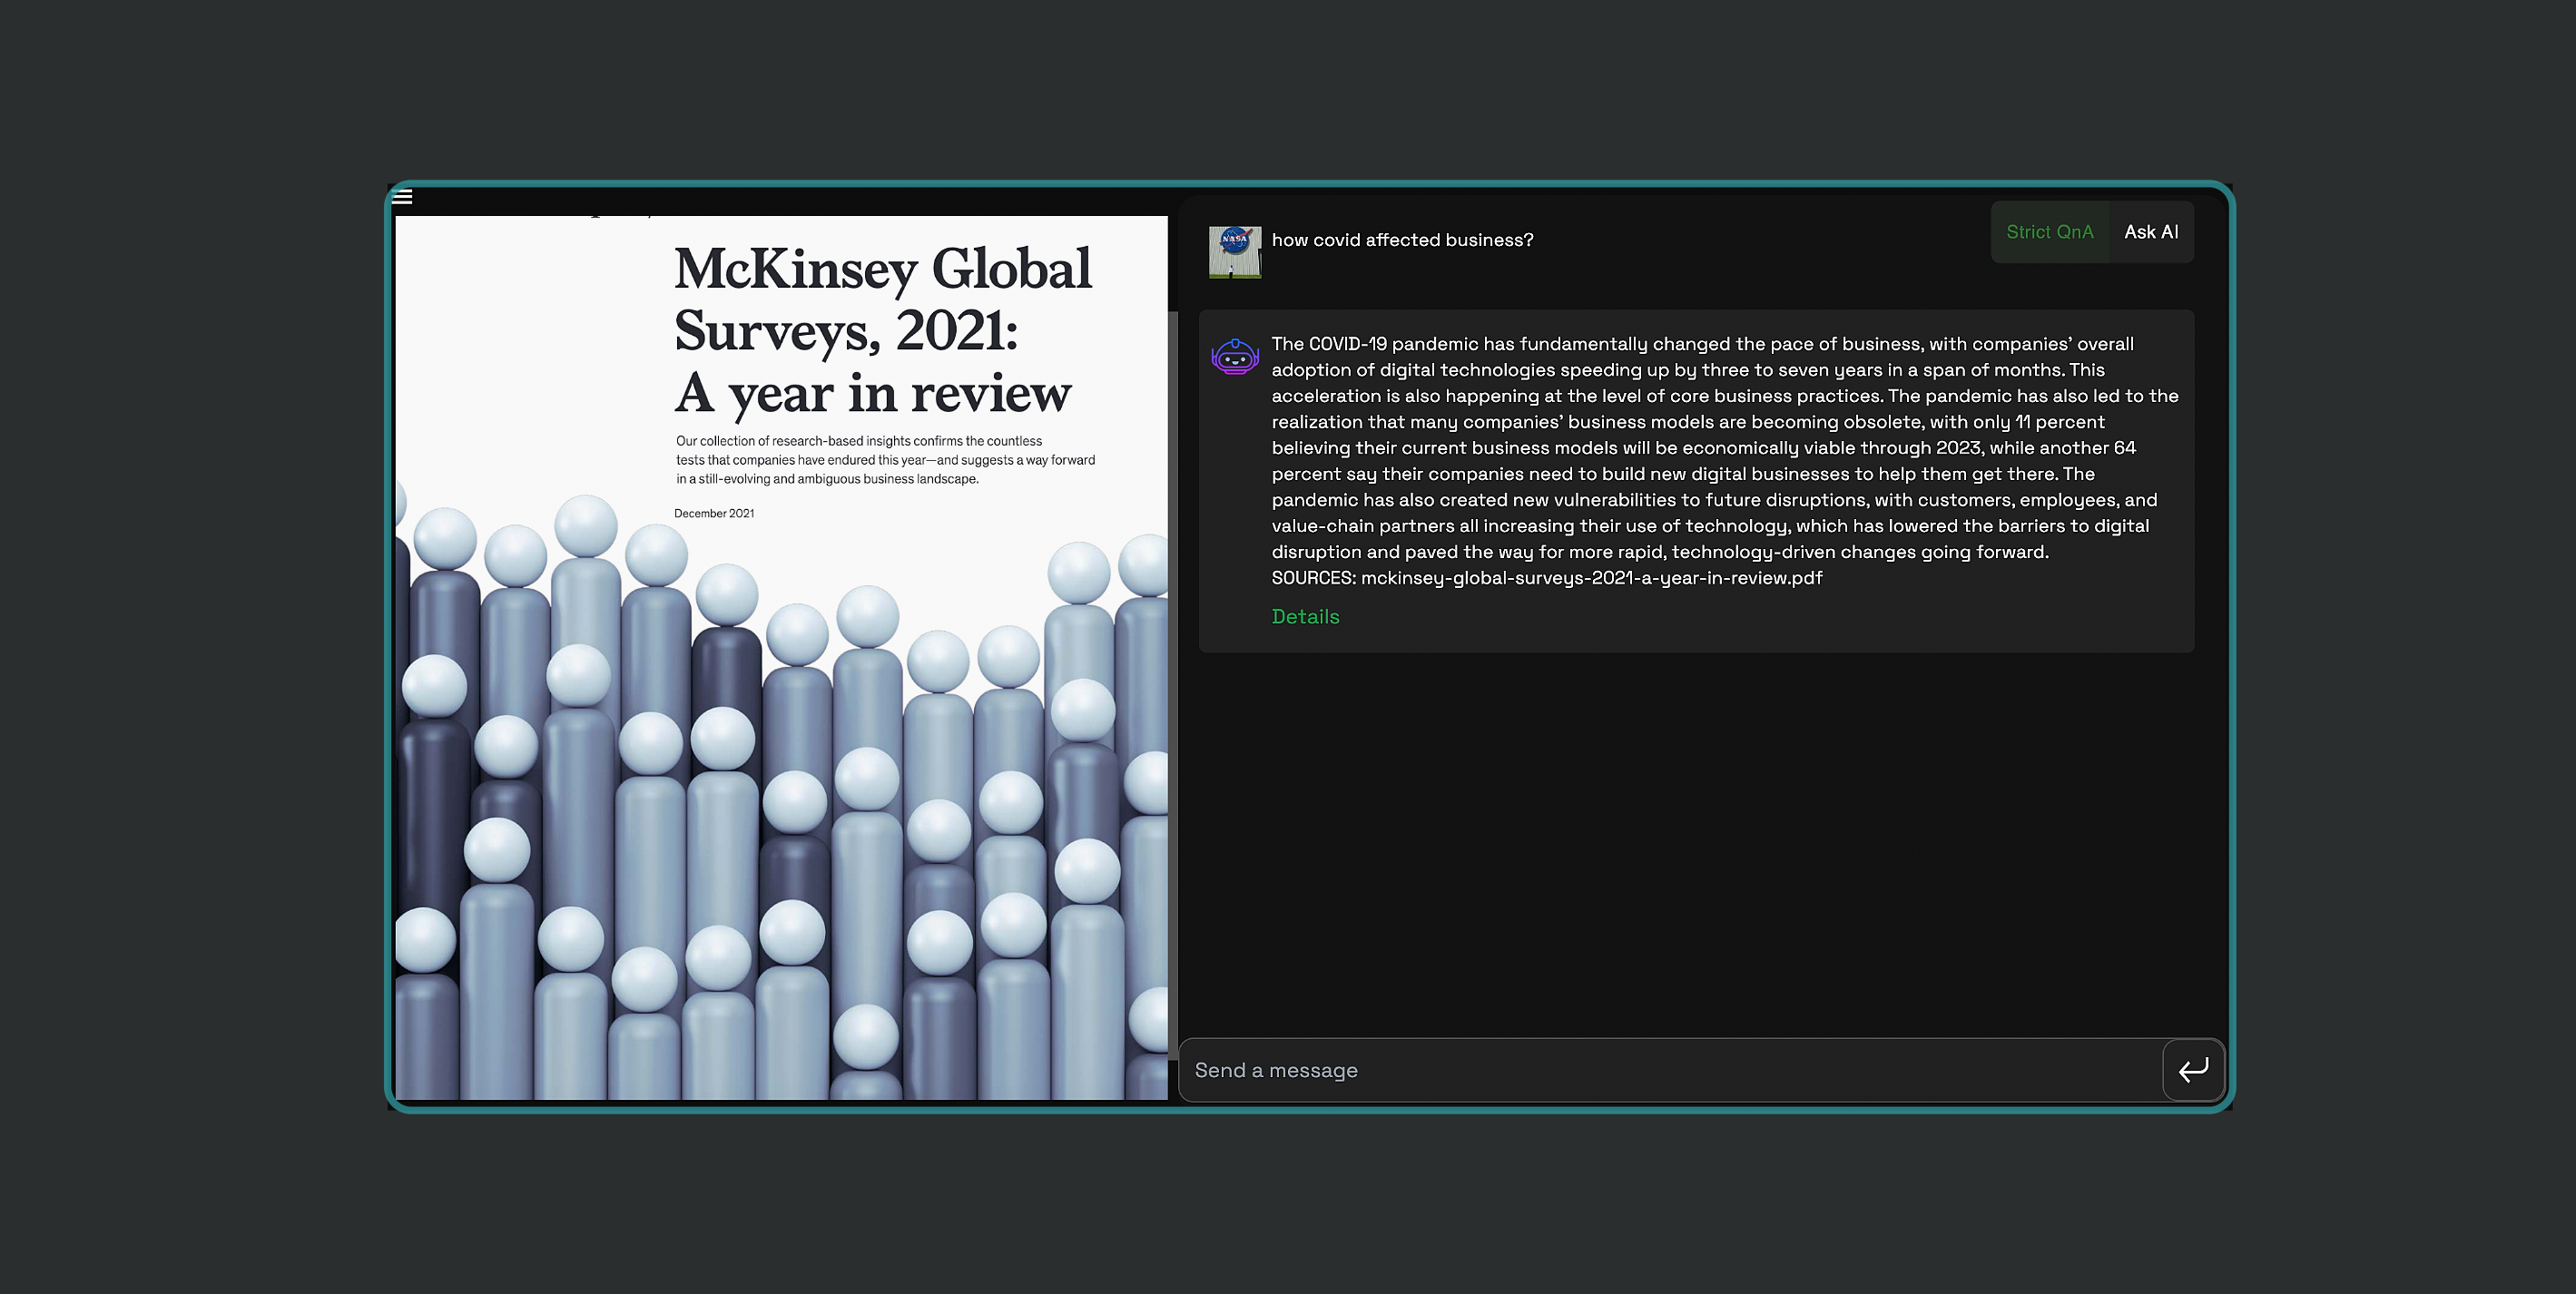This screenshot has width=2576, height=1294.
Task: Switch to Ask AI mode
Action: [2150, 232]
